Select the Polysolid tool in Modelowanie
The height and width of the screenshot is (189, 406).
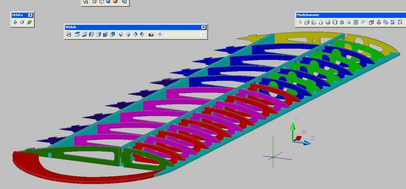point(300,22)
